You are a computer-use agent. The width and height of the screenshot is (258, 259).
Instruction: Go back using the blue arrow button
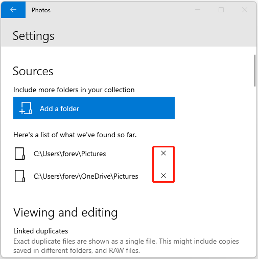[13, 10]
